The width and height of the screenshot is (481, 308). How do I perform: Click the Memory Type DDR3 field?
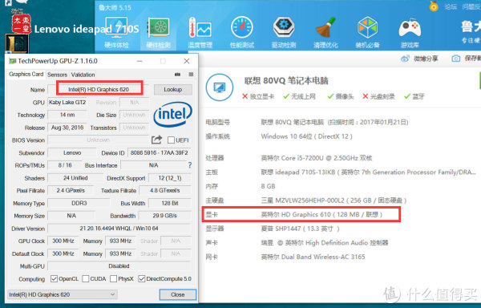(79, 203)
